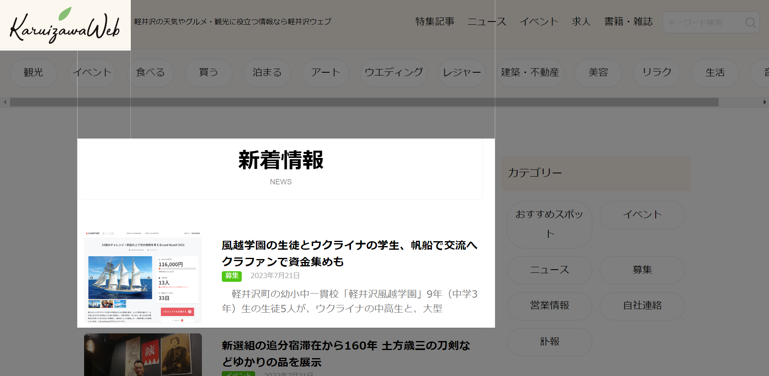Go to 書籍・雑誌 in top navigation
The height and width of the screenshot is (376, 769).
(x=628, y=22)
